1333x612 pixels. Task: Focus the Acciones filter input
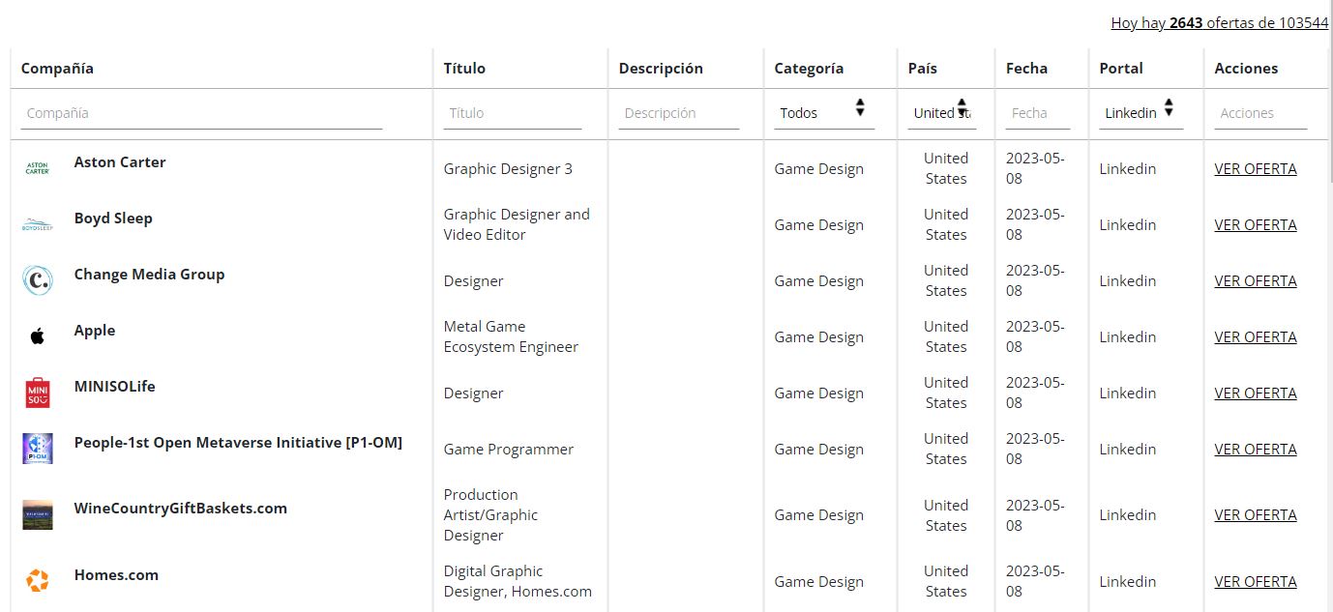pyautogui.click(x=1260, y=113)
